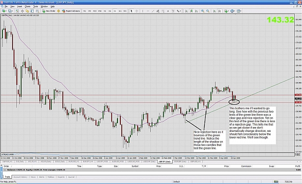302x184 pixels.
Task: Select the Fibonacci Retracement tool
Action: [163, 11]
